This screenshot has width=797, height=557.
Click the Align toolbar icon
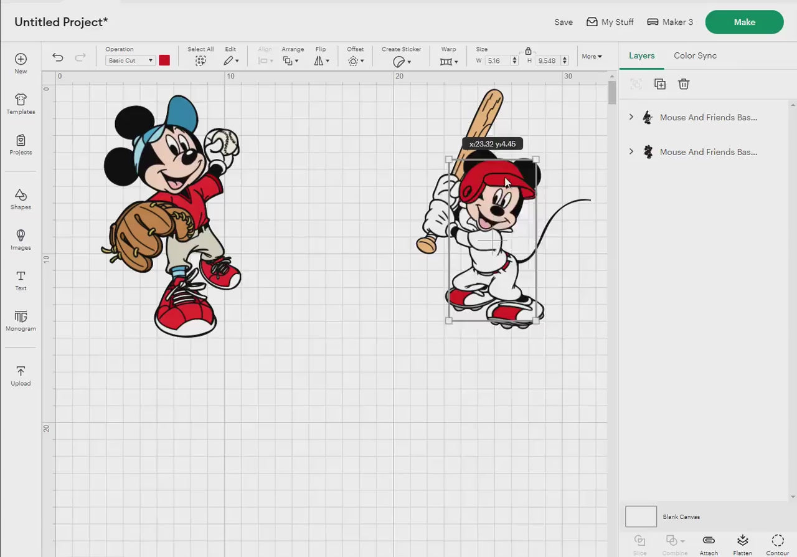tap(266, 60)
